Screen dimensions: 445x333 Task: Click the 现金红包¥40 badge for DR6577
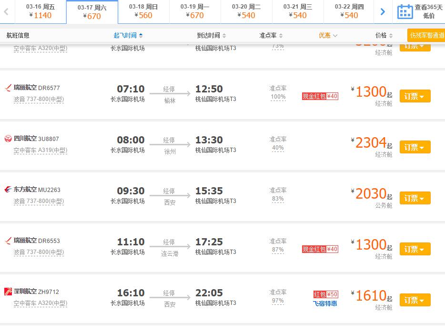click(x=320, y=96)
